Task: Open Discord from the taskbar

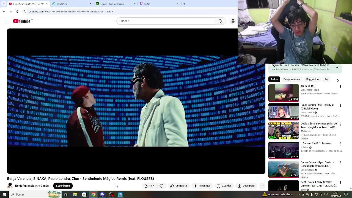Action: [102, 194]
